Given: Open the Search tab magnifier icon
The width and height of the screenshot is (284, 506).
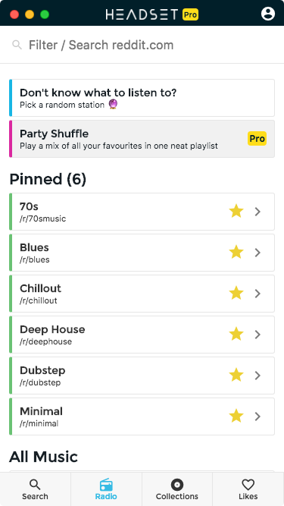Looking at the screenshot, I should (x=35, y=485).
